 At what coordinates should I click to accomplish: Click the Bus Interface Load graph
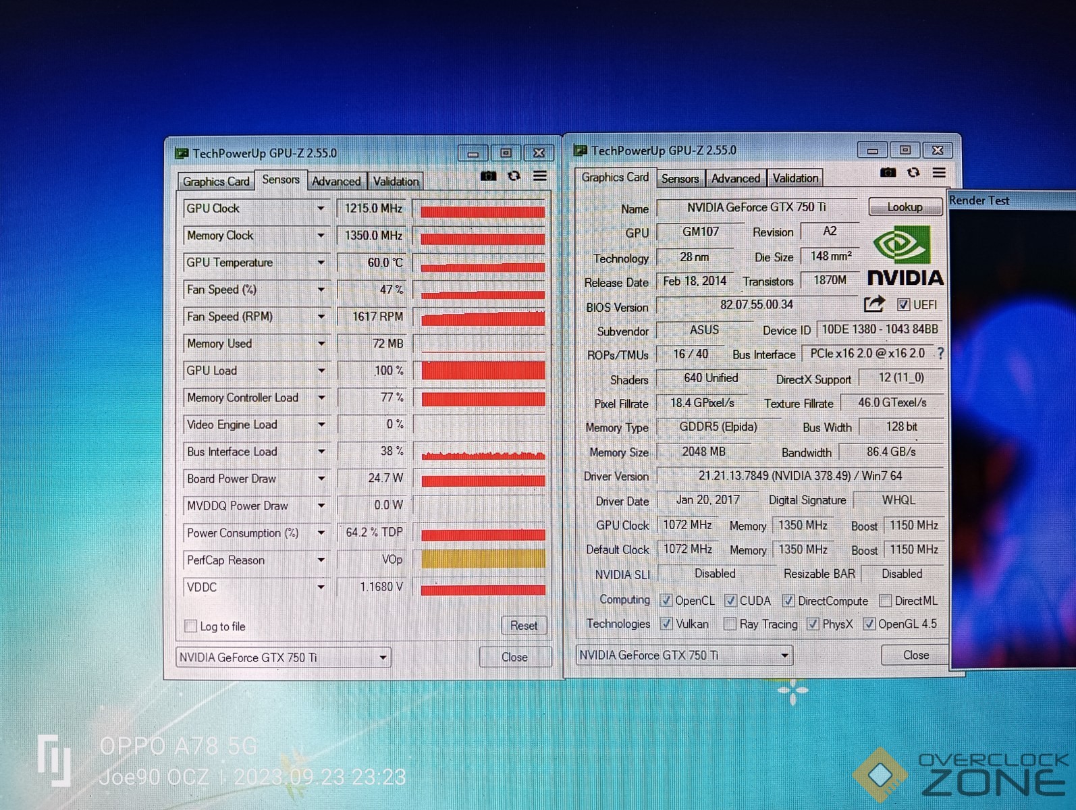(x=481, y=452)
